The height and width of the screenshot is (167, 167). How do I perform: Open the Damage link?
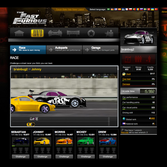coord(126,84)
